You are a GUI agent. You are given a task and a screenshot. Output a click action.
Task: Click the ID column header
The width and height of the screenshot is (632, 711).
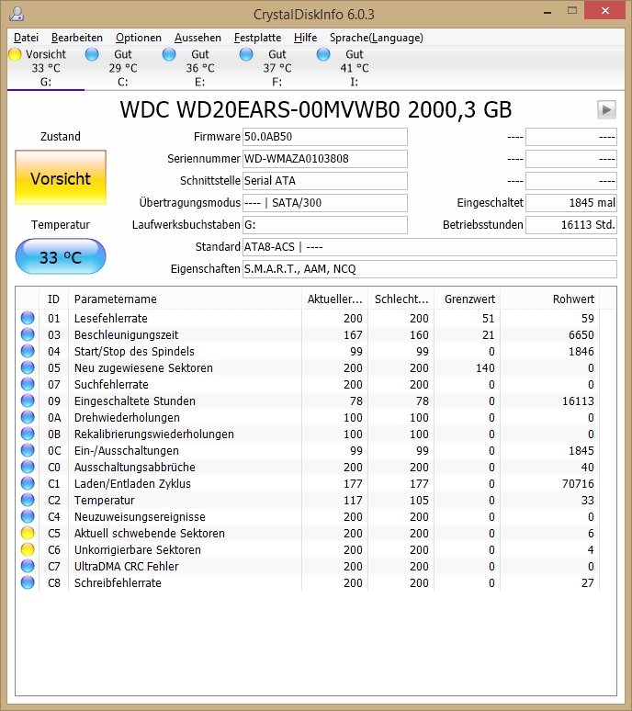[x=53, y=299]
